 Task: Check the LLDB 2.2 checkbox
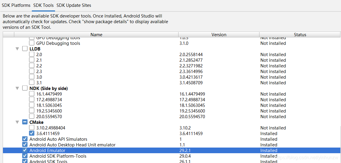pos(32,66)
